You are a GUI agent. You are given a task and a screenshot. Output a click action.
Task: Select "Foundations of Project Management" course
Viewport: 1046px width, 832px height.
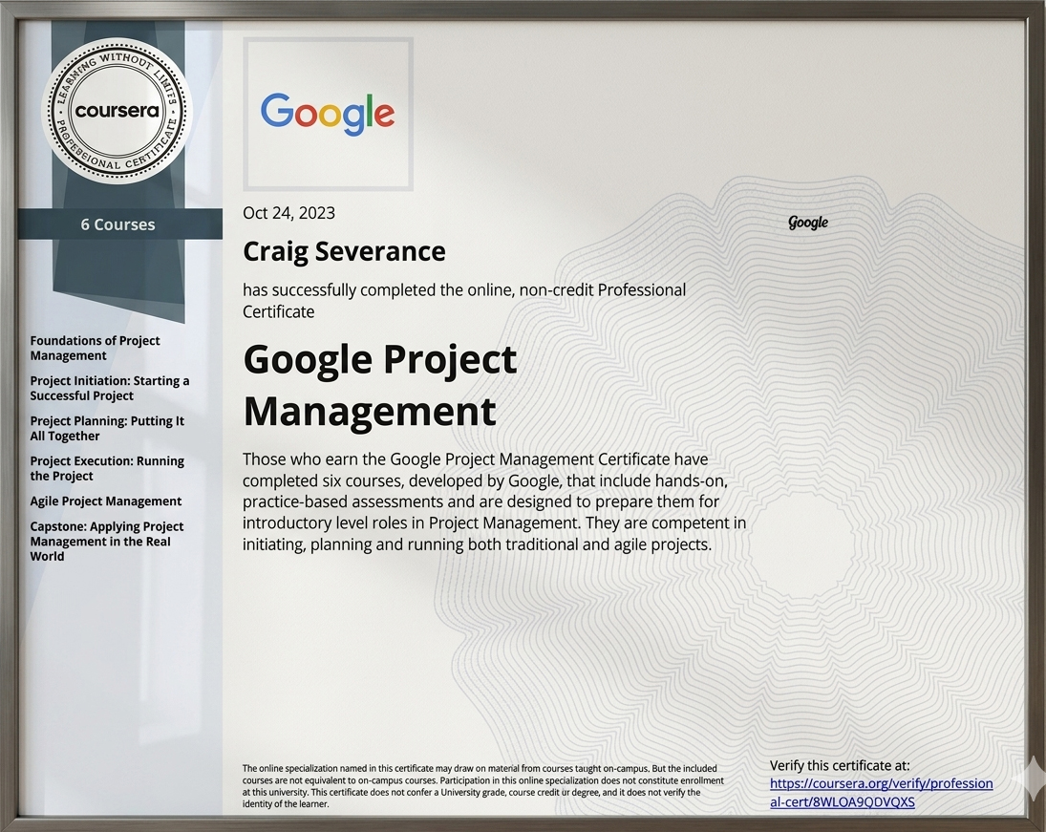95,348
